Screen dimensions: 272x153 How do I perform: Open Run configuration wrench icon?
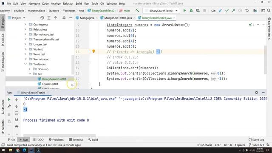coord(9,106)
